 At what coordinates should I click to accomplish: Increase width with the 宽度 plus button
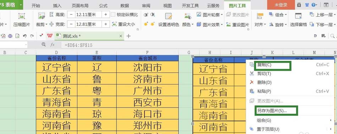(x=106, y=24)
